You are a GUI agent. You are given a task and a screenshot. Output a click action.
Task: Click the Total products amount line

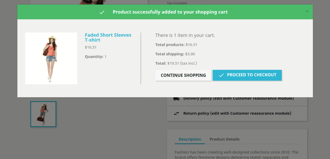(176, 45)
